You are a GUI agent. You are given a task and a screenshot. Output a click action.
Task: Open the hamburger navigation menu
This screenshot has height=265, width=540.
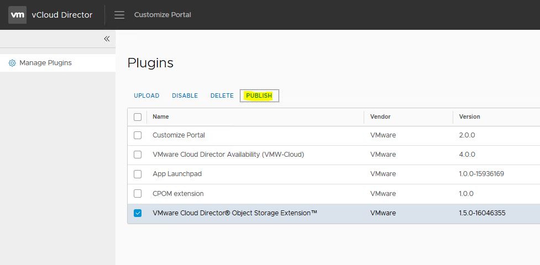pyautogui.click(x=119, y=15)
